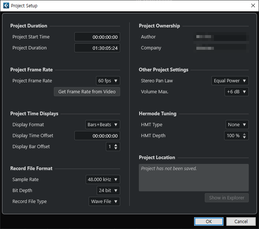Open the Volume Max. dropdown
259x229 pixels.
(237, 91)
